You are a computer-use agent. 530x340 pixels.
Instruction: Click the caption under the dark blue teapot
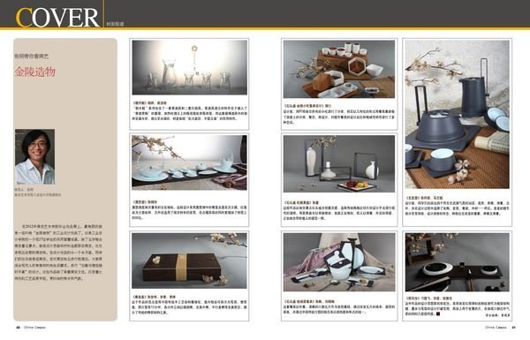(x=458, y=206)
